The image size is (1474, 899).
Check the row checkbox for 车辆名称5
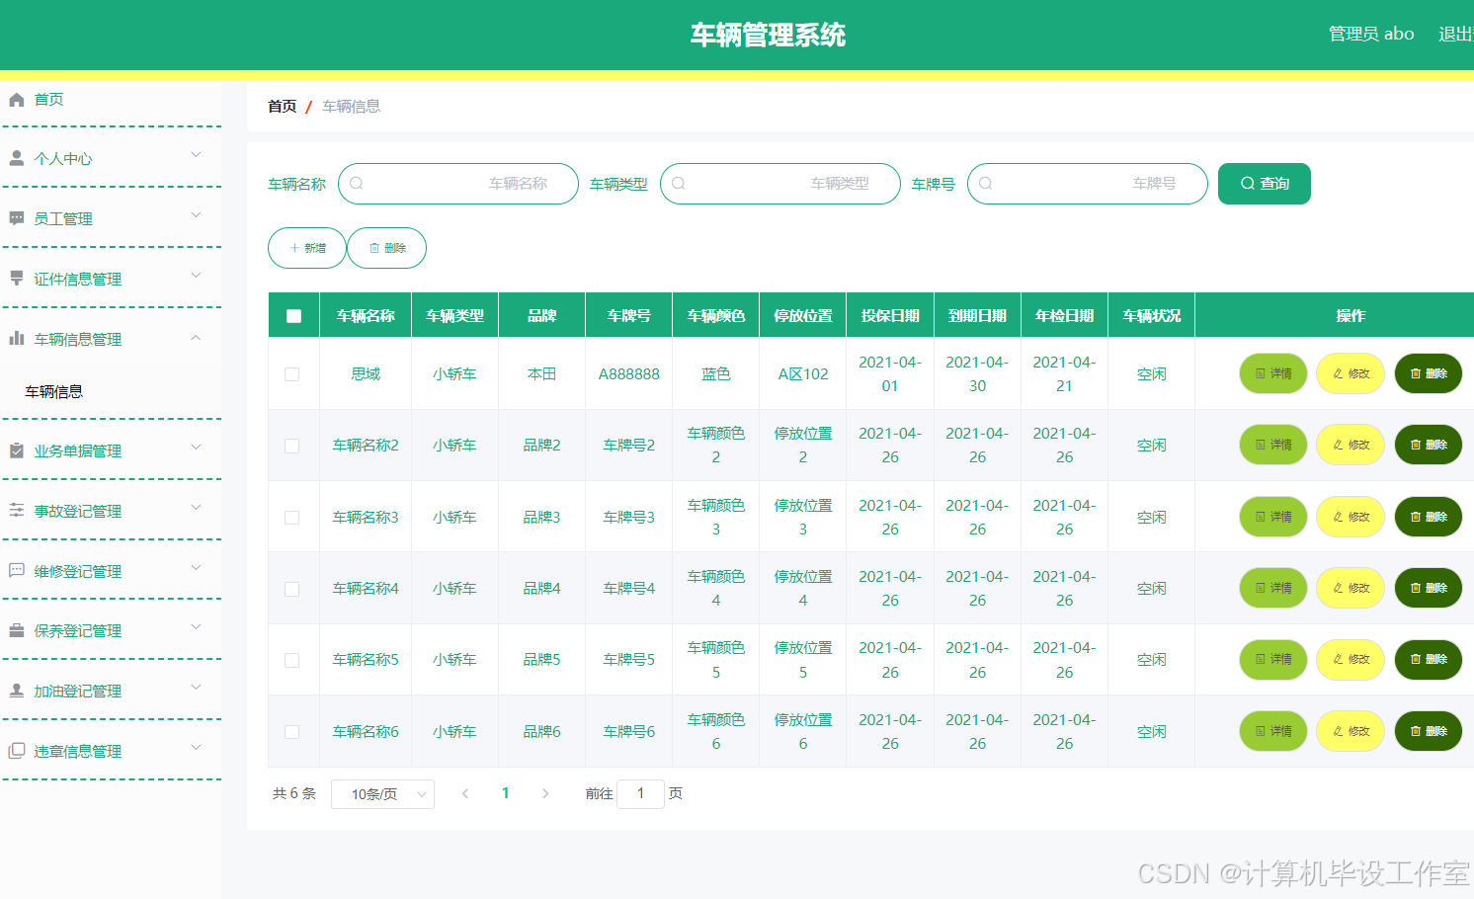pos(292,660)
